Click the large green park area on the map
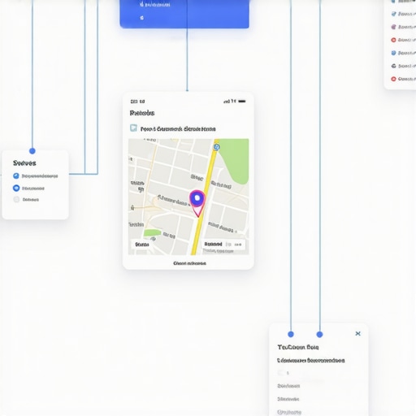Image resolution: width=416 pixels, height=416 pixels. point(235,160)
